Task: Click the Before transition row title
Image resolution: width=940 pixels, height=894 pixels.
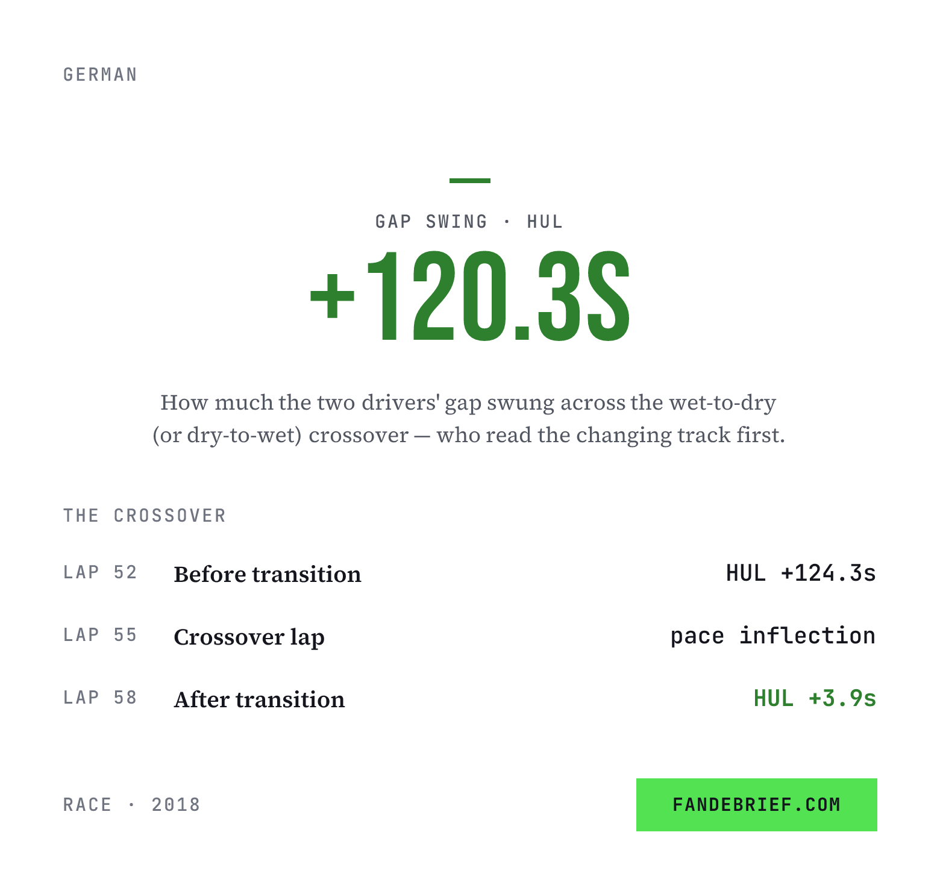Action: pyautogui.click(x=268, y=574)
